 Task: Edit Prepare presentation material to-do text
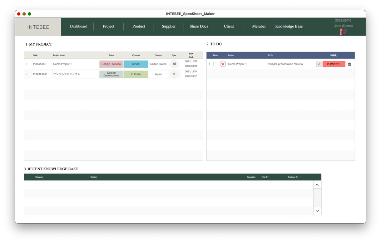(291, 64)
